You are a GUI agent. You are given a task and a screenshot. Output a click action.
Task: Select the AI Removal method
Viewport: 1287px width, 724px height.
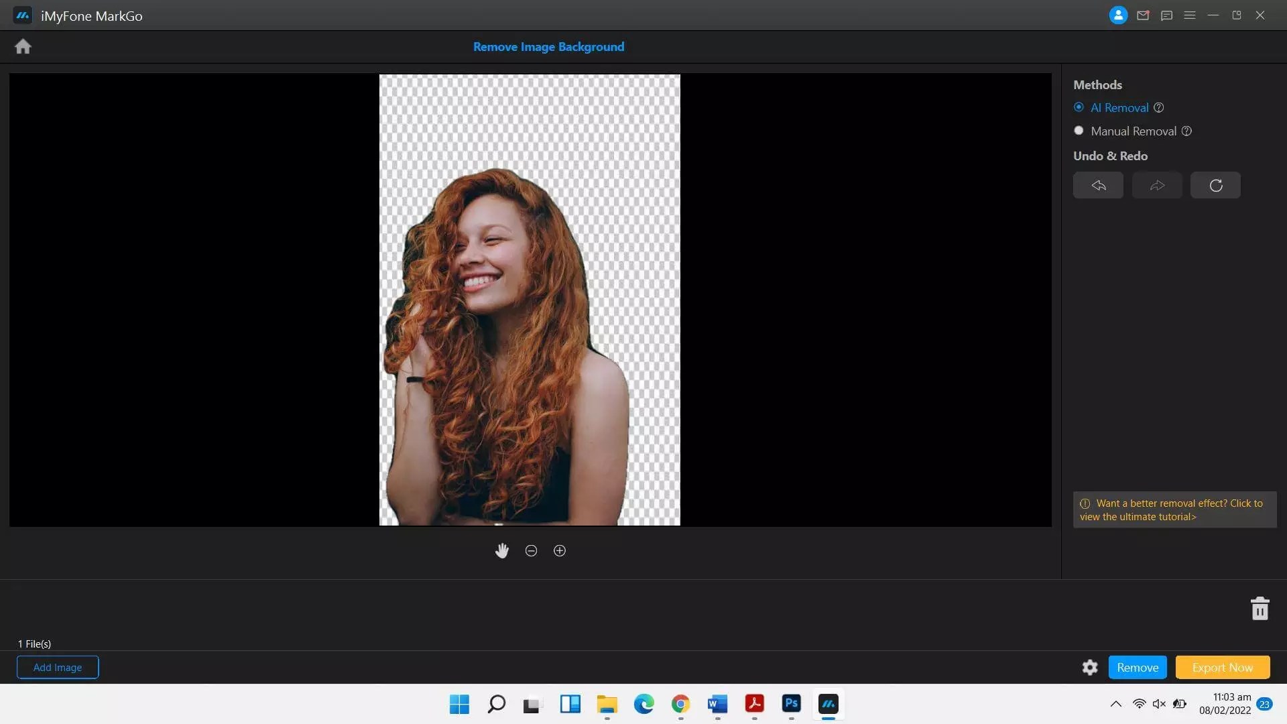[x=1079, y=107]
